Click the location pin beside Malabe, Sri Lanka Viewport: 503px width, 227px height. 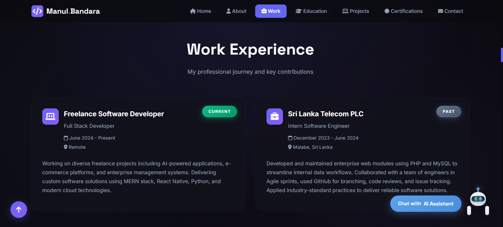click(290, 147)
